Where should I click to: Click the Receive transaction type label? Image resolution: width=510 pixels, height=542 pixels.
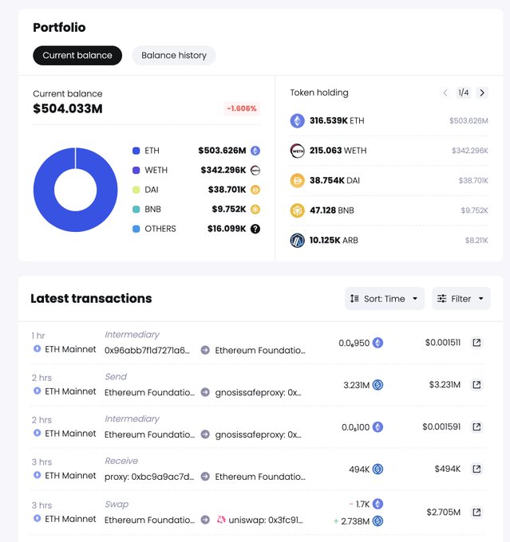tap(121, 461)
